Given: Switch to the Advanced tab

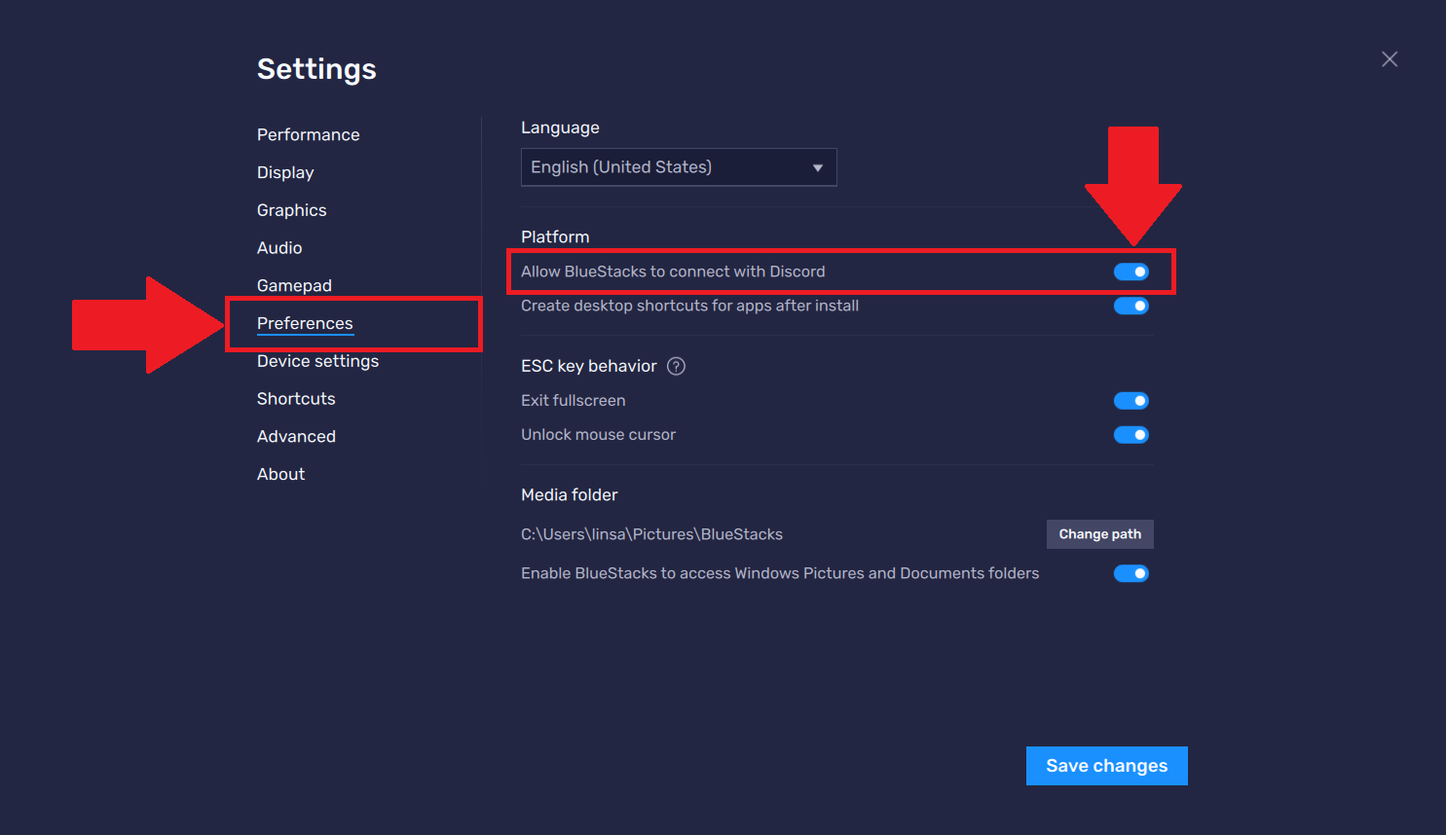Looking at the screenshot, I should 296,437.
